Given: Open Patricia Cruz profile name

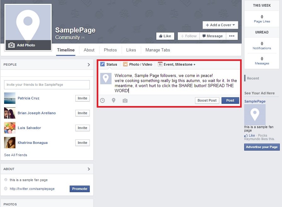Looking at the screenshot, I should pos(28,98).
